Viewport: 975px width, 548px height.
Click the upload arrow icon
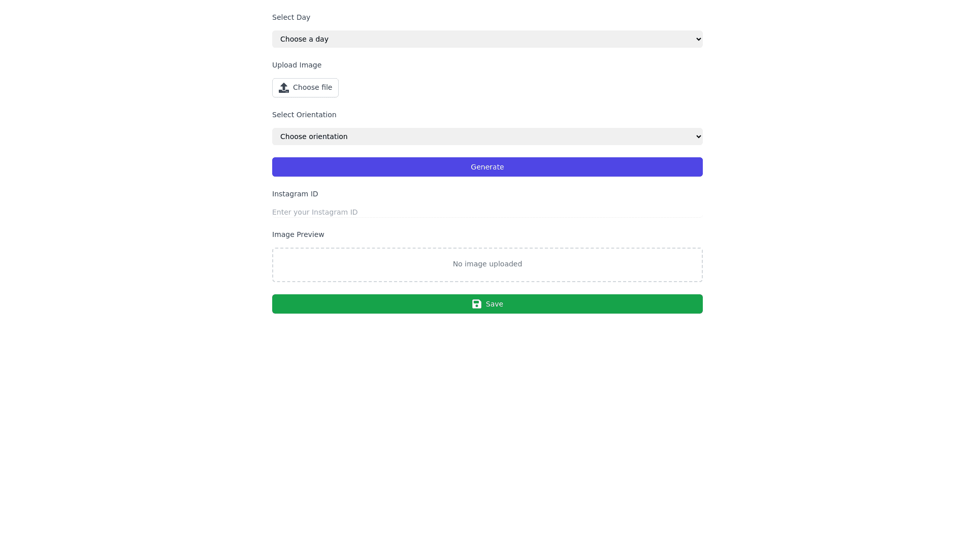[x=283, y=88]
